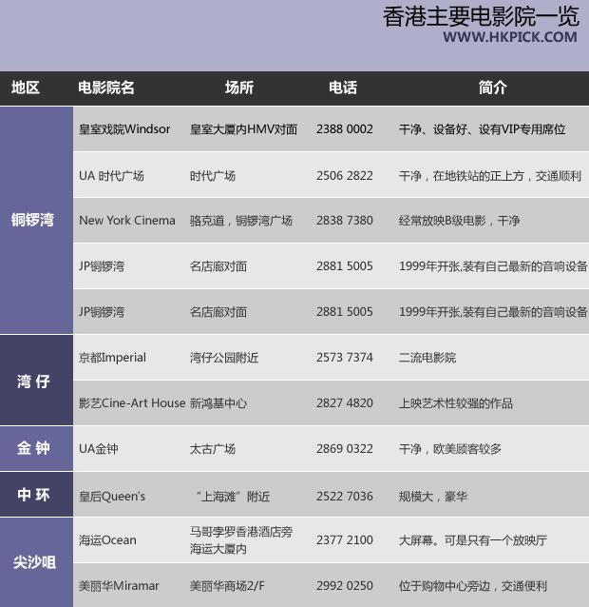
Task: Select the 影艺Cine-Art House cinema entry
Action: point(132,403)
